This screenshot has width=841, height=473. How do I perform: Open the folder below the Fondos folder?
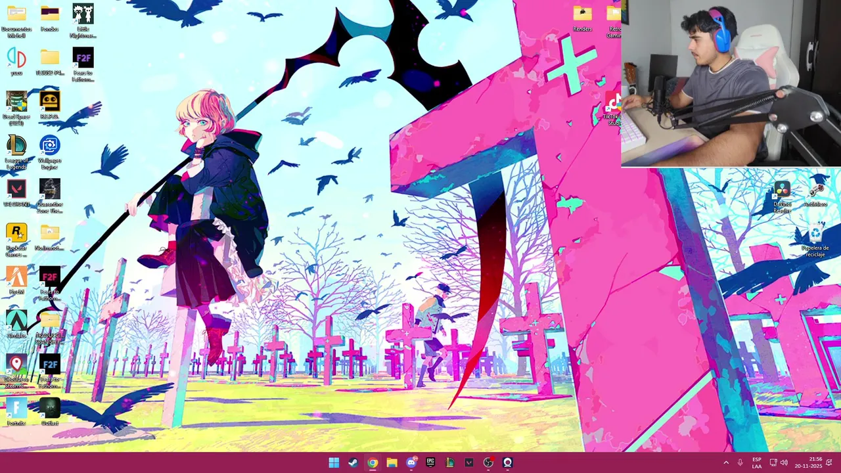49,62
